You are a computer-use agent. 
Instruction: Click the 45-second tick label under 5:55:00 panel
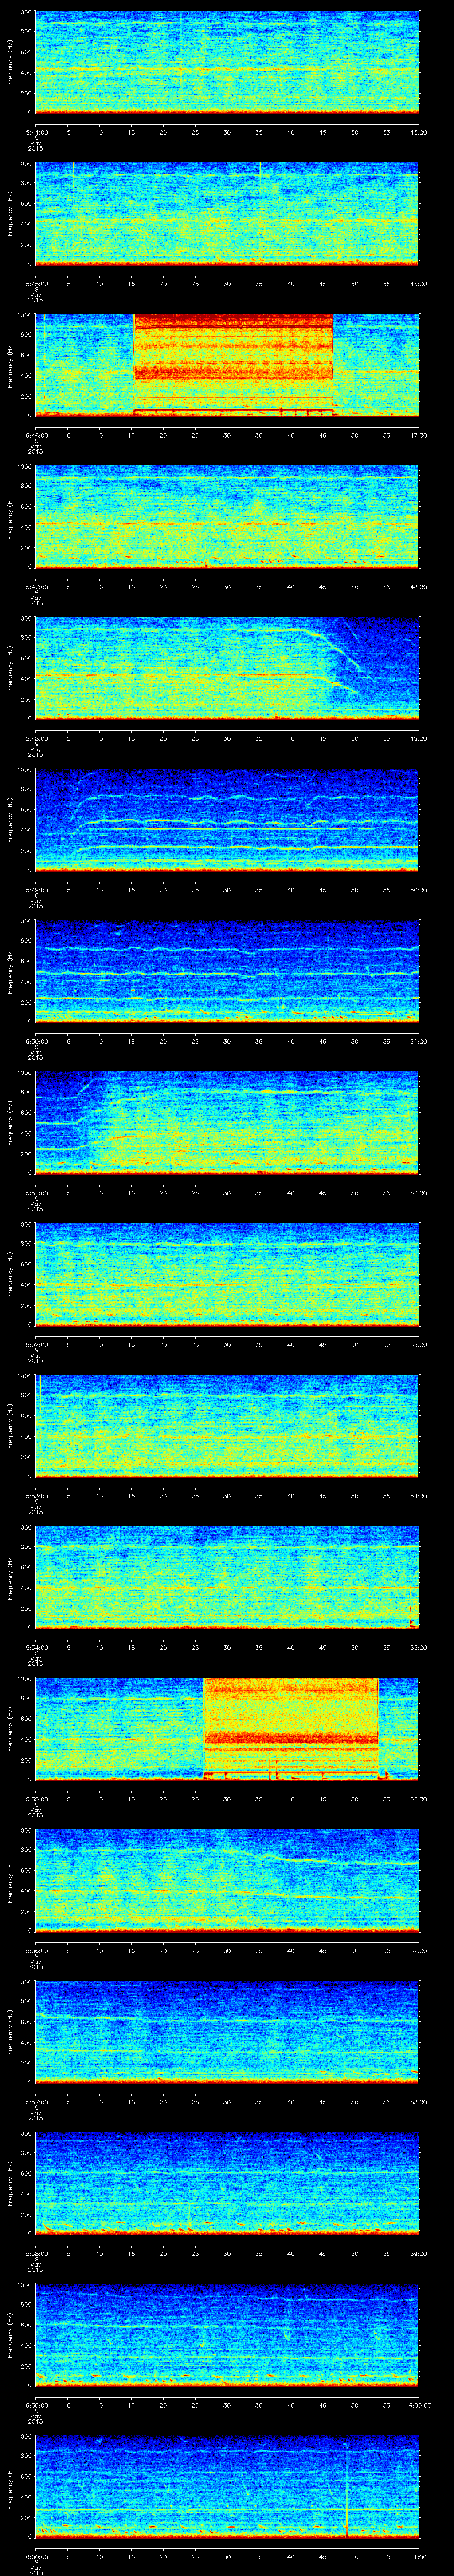323,1799
